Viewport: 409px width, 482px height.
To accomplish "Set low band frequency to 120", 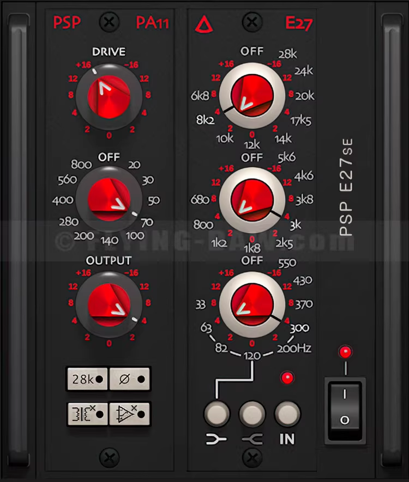I will (x=252, y=356).
